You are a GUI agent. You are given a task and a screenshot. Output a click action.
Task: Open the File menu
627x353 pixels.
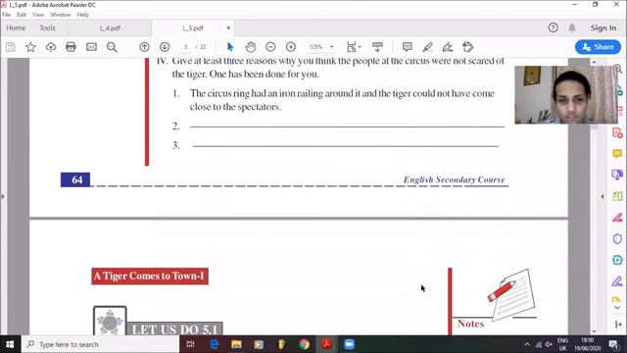(7, 15)
